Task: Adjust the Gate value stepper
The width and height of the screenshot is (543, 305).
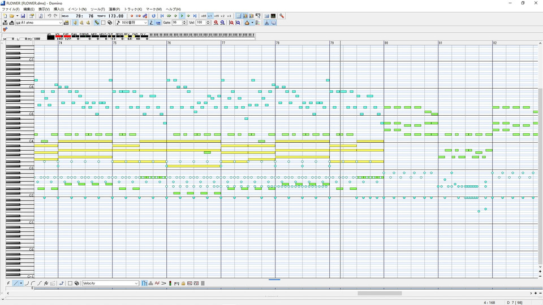Action: pyautogui.click(x=184, y=23)
